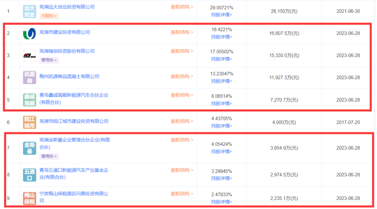The image size is (377, 209).
Task: Expand 曾用名 under 芜湖瑞创投资股份有限公司
Action: click(49, 60)
